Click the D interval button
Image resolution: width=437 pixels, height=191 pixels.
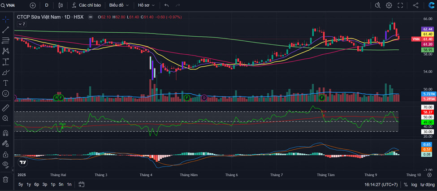pyautogui.click(x=47, y=5)
